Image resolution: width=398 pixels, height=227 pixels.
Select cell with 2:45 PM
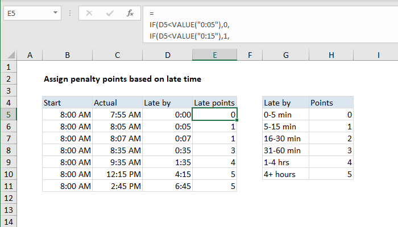click(117, 186)
